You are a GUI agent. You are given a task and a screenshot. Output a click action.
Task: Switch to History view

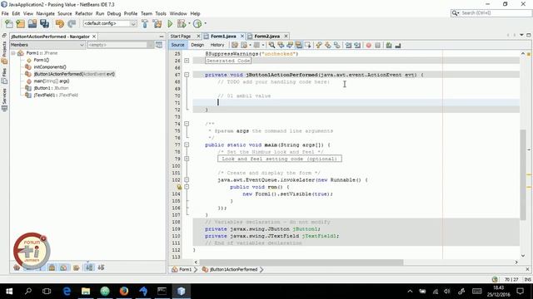(x=217, y=45)
